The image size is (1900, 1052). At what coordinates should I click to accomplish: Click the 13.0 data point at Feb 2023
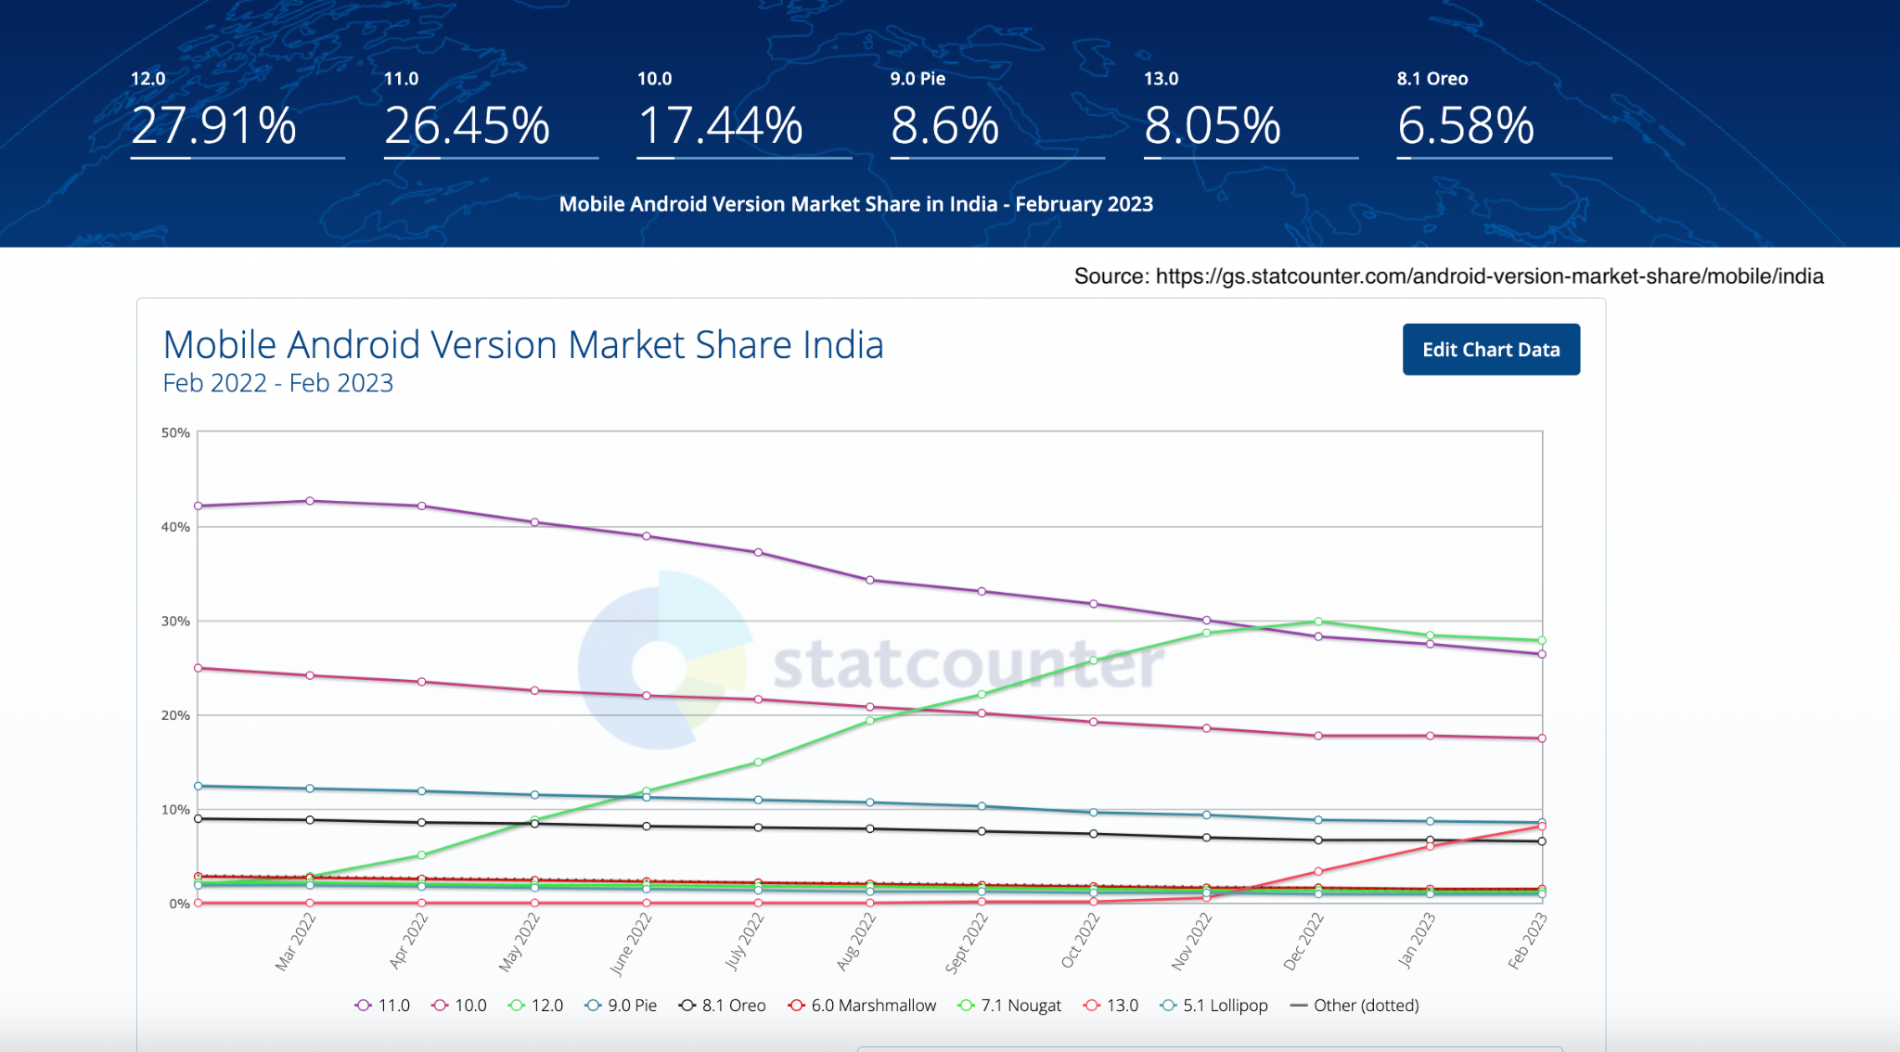pyautogui.click(x=1542, y=827)
